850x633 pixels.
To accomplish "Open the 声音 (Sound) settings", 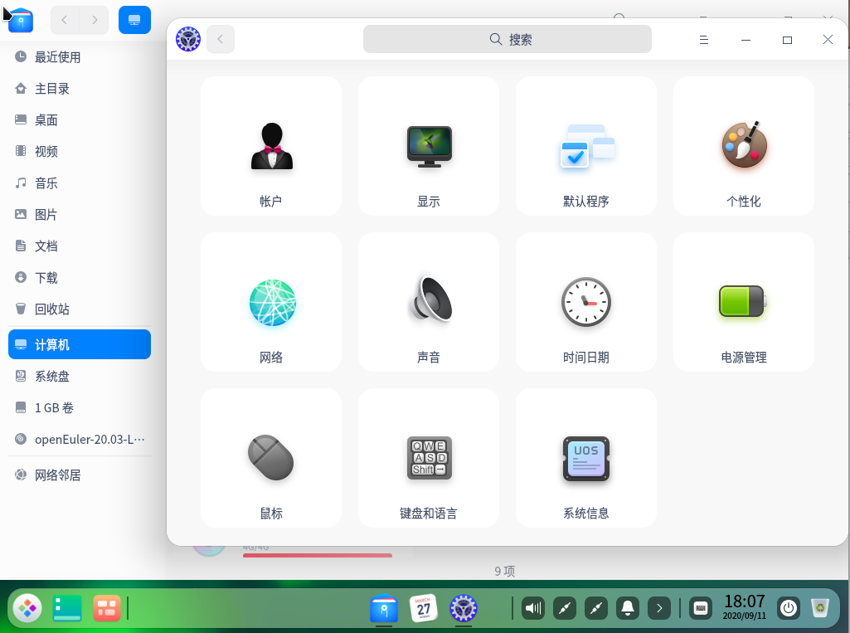I will (x=429, y=302).
